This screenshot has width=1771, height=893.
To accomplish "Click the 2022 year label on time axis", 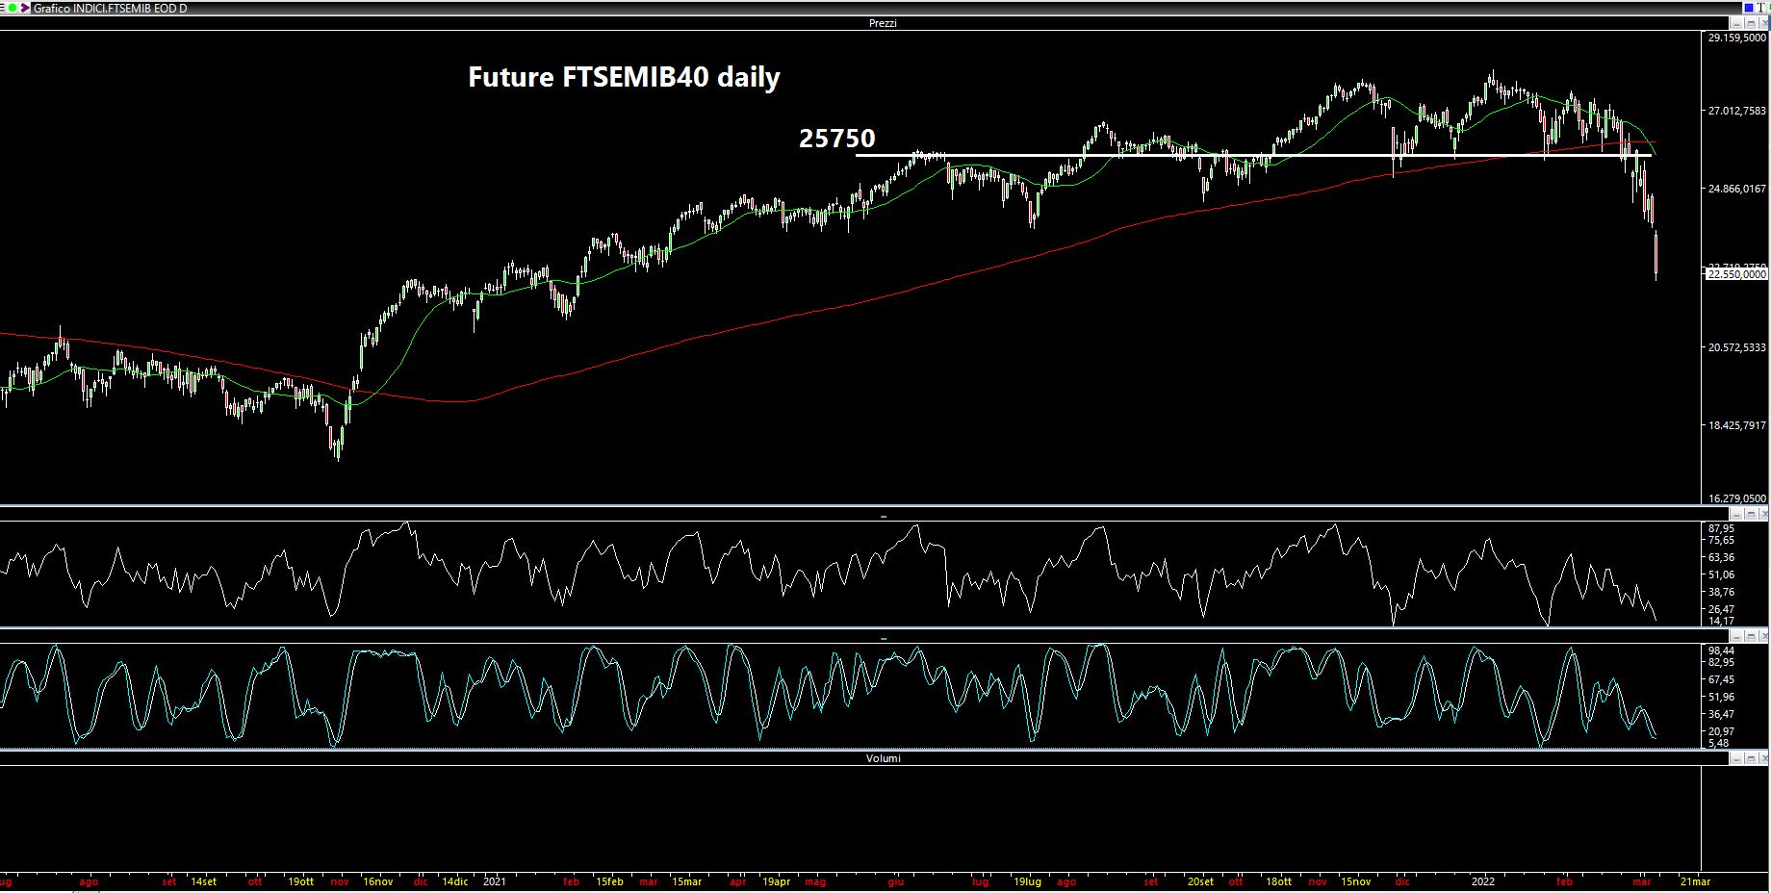I will click(1482, 880).
